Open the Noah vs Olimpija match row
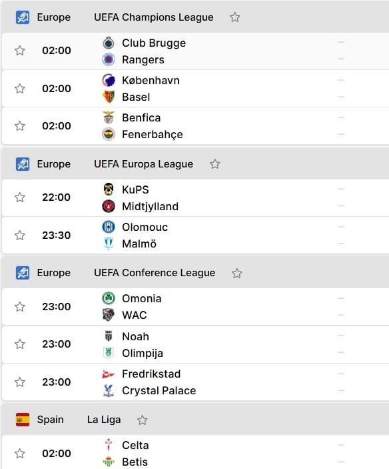The height and width of the screenshot is (469, 389). point(196,344)
